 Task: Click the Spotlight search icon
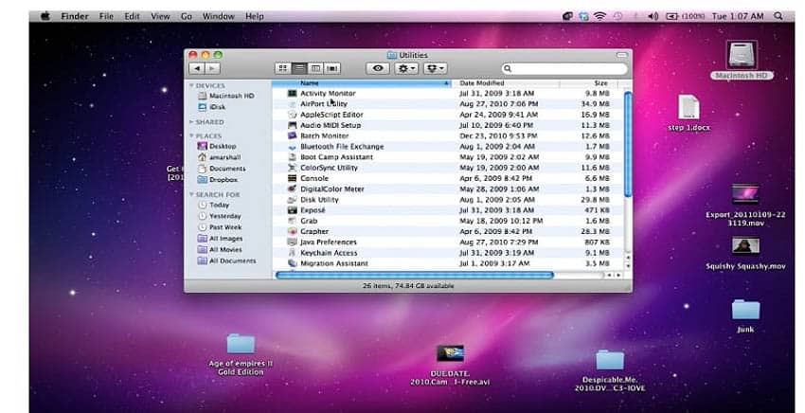pos(778,16)
